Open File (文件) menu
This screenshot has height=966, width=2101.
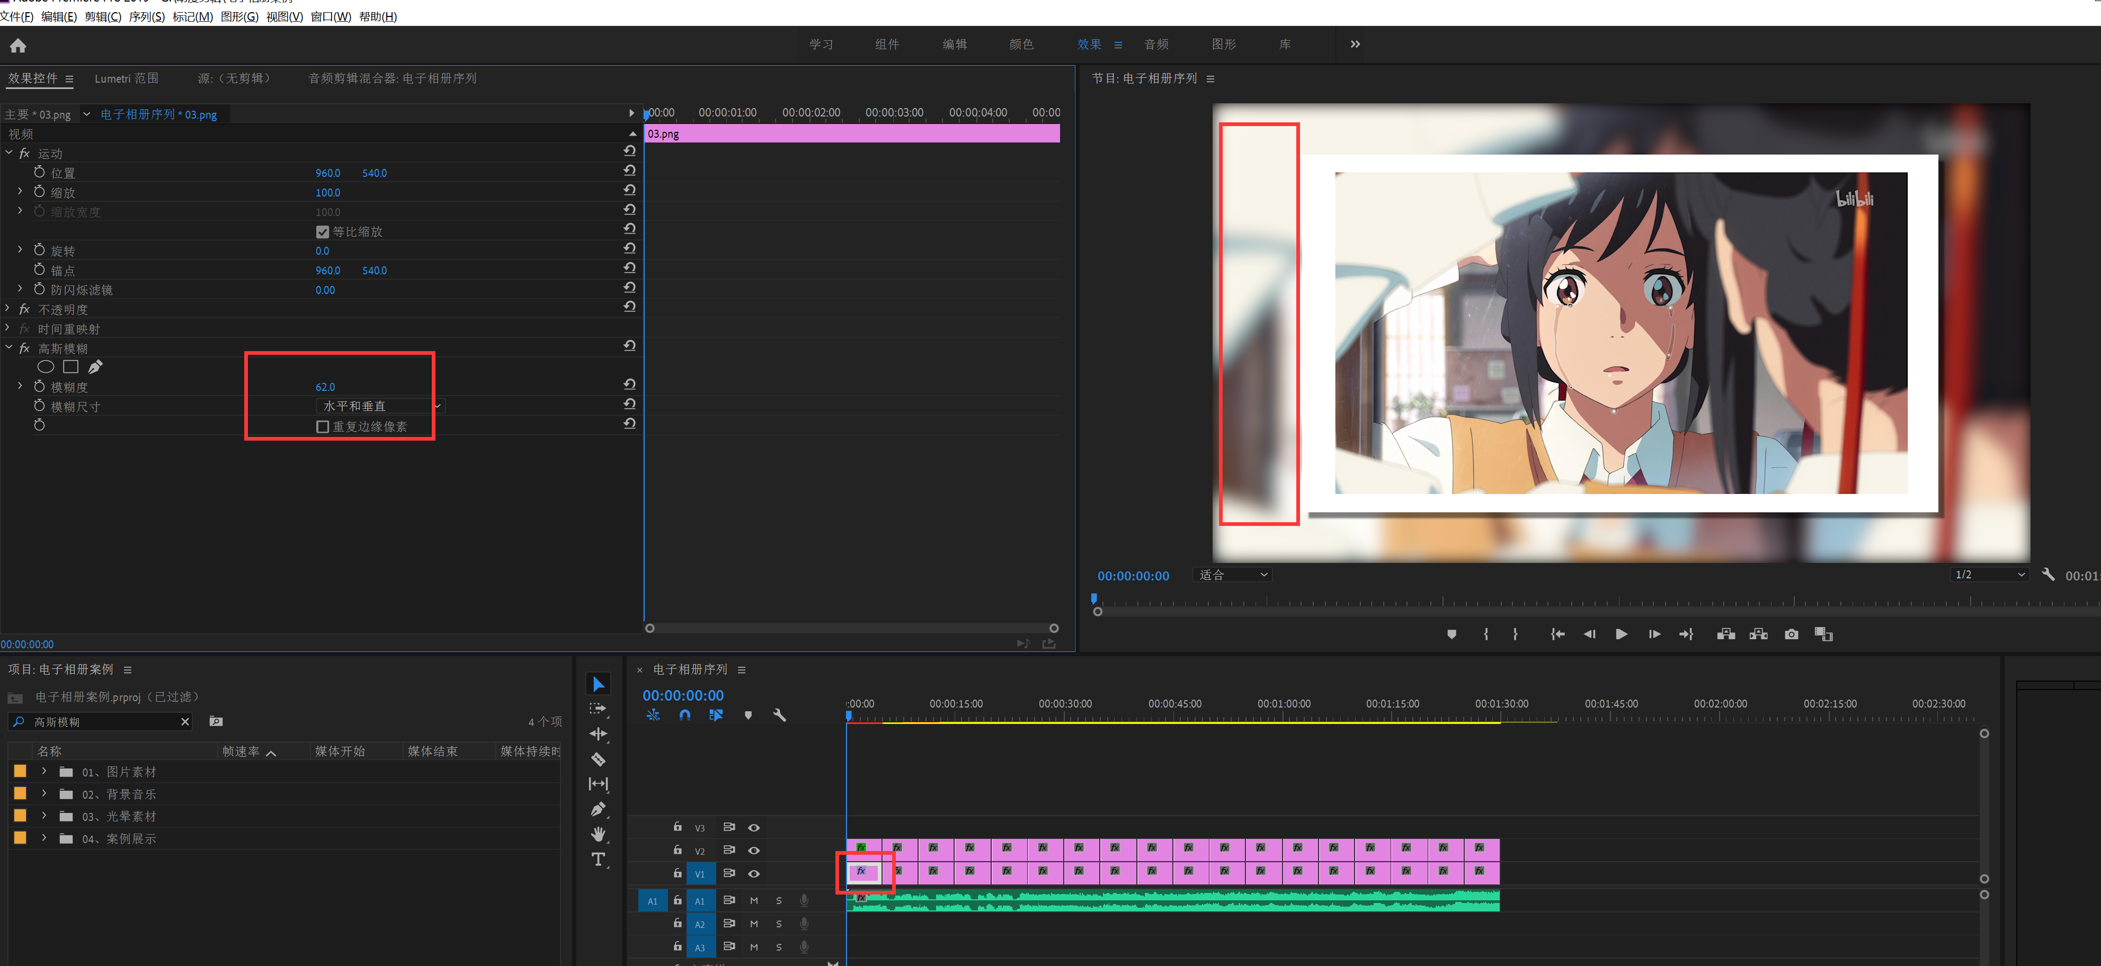(x=17, y=16)
